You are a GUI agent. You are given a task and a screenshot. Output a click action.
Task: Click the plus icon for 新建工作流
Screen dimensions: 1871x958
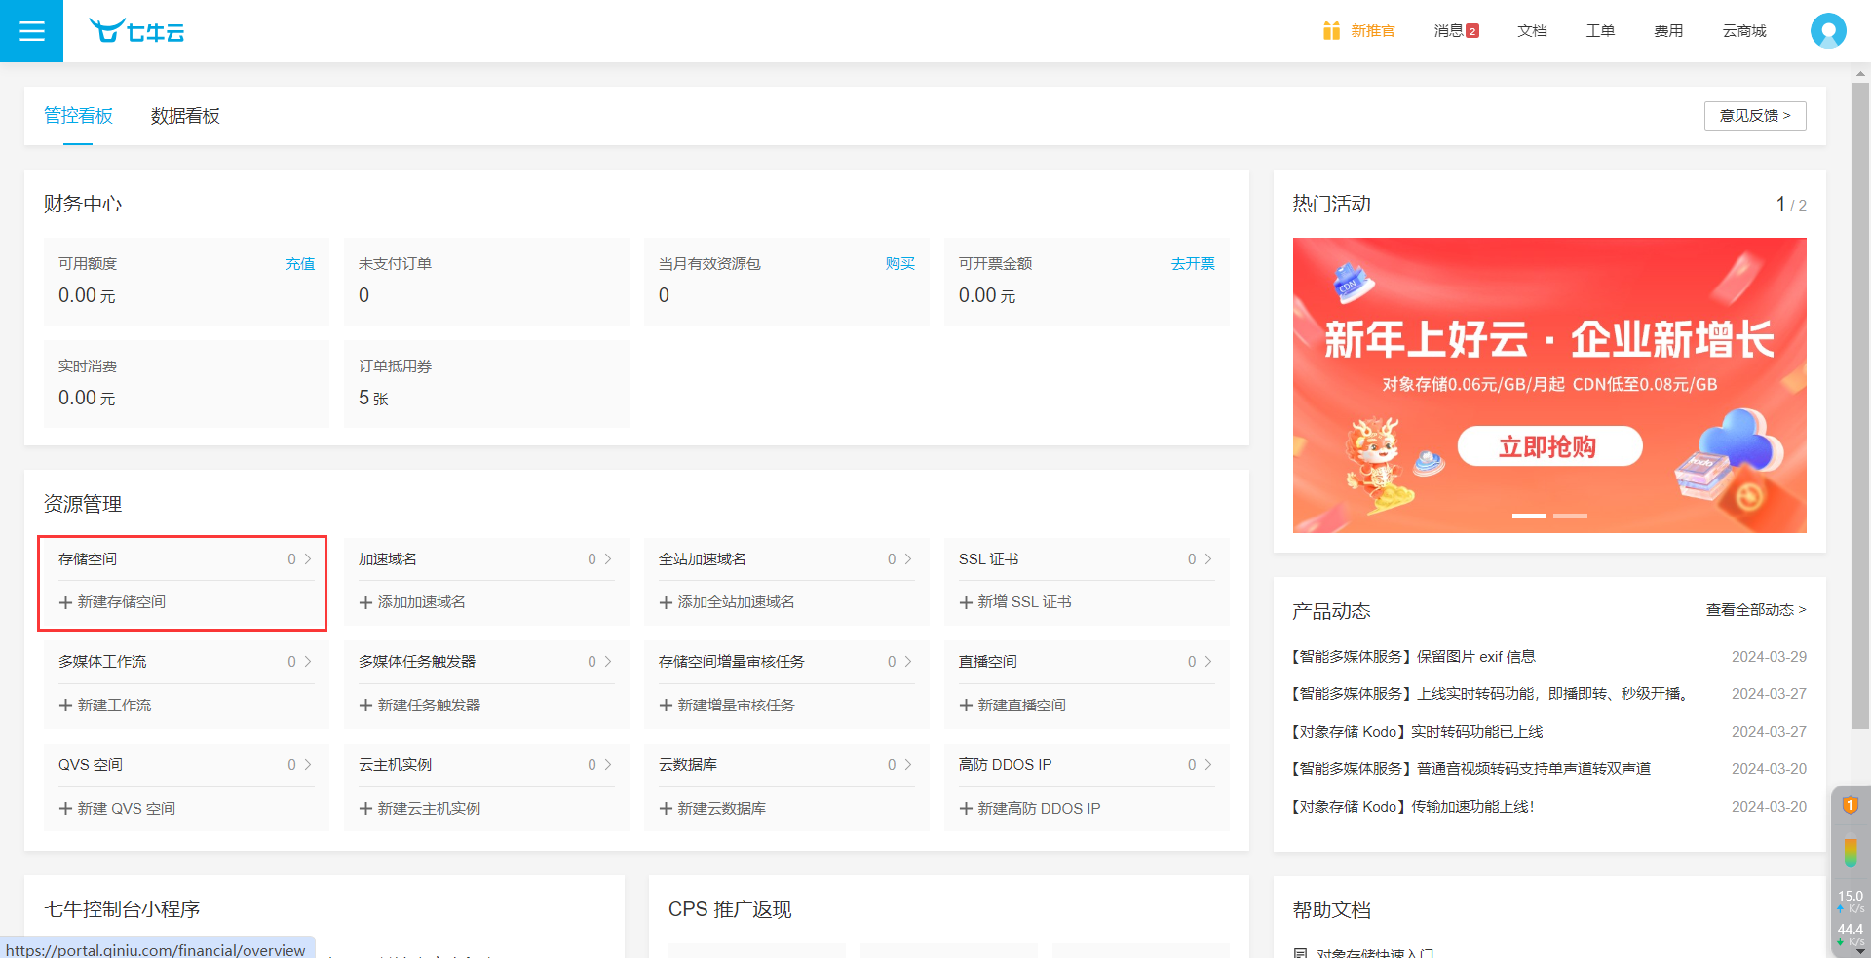(65, 705)
